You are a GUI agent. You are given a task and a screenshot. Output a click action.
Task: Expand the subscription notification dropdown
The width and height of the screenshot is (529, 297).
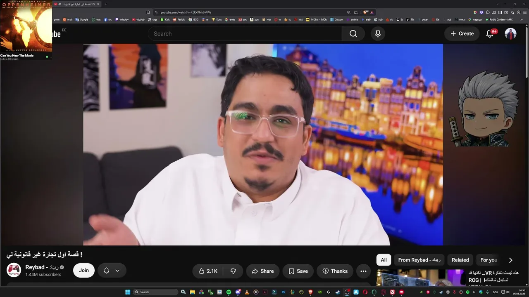point(112,271)
